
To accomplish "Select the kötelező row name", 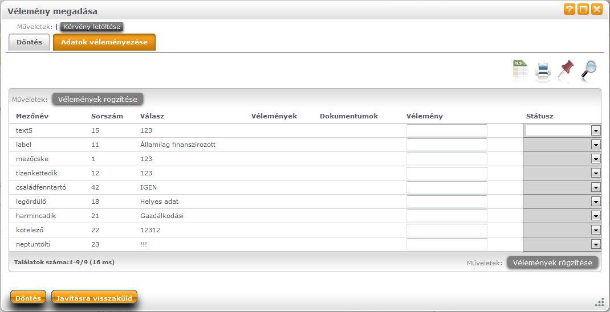I will pos(30,230).
